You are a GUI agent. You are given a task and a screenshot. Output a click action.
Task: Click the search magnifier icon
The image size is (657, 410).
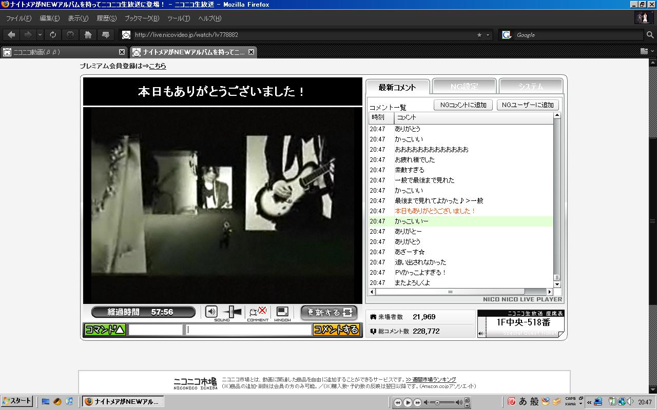pos(650,35)
